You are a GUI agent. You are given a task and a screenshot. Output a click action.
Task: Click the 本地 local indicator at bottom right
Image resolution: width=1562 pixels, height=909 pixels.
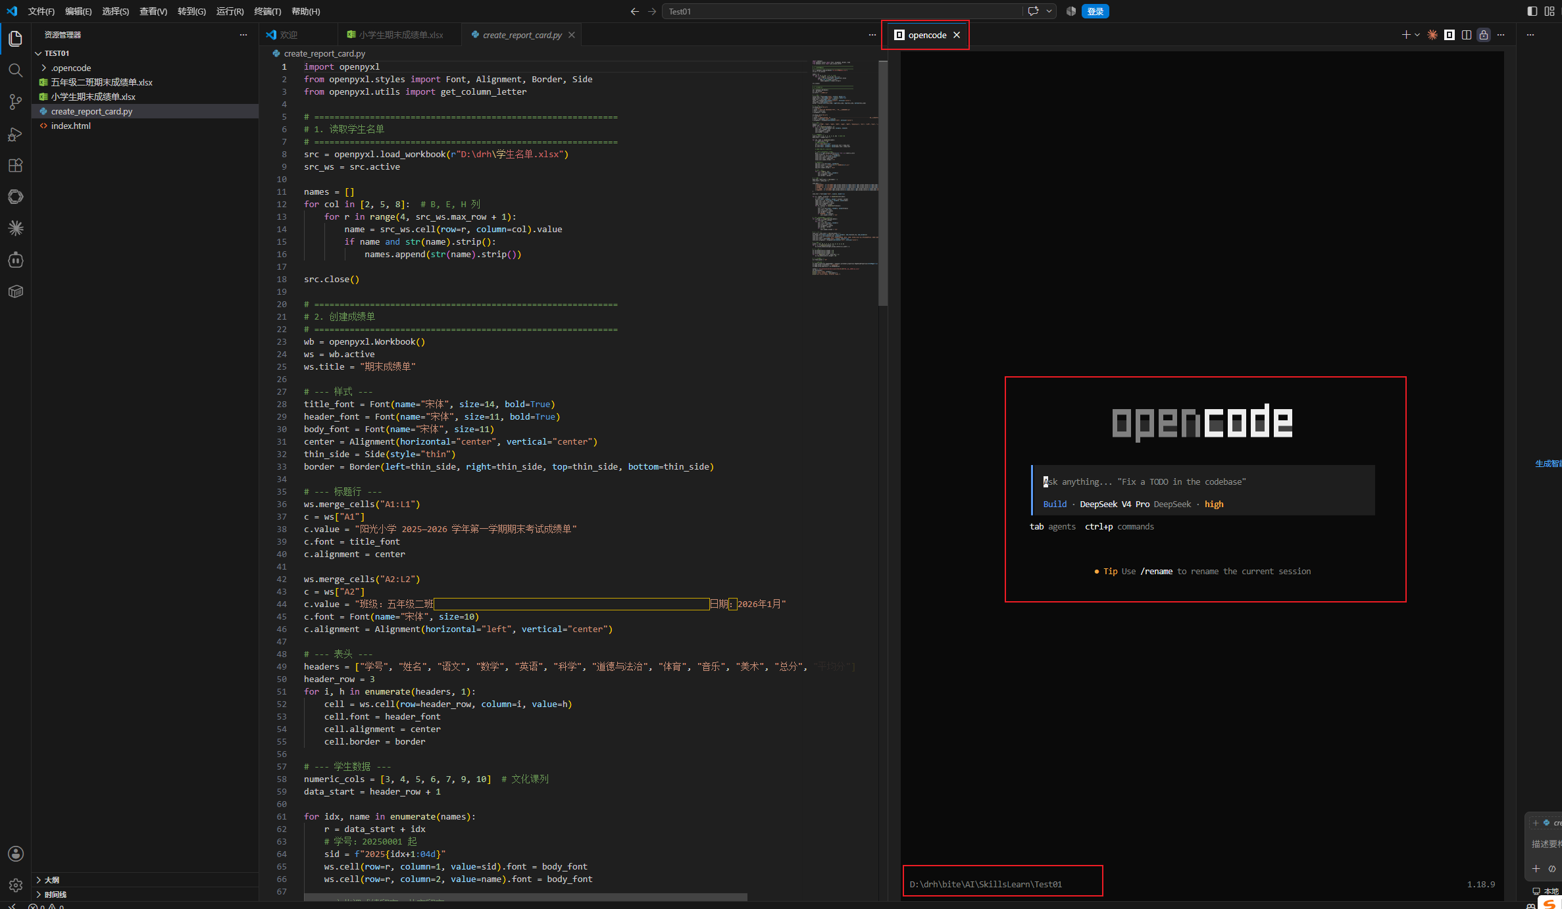[1546, 891]
